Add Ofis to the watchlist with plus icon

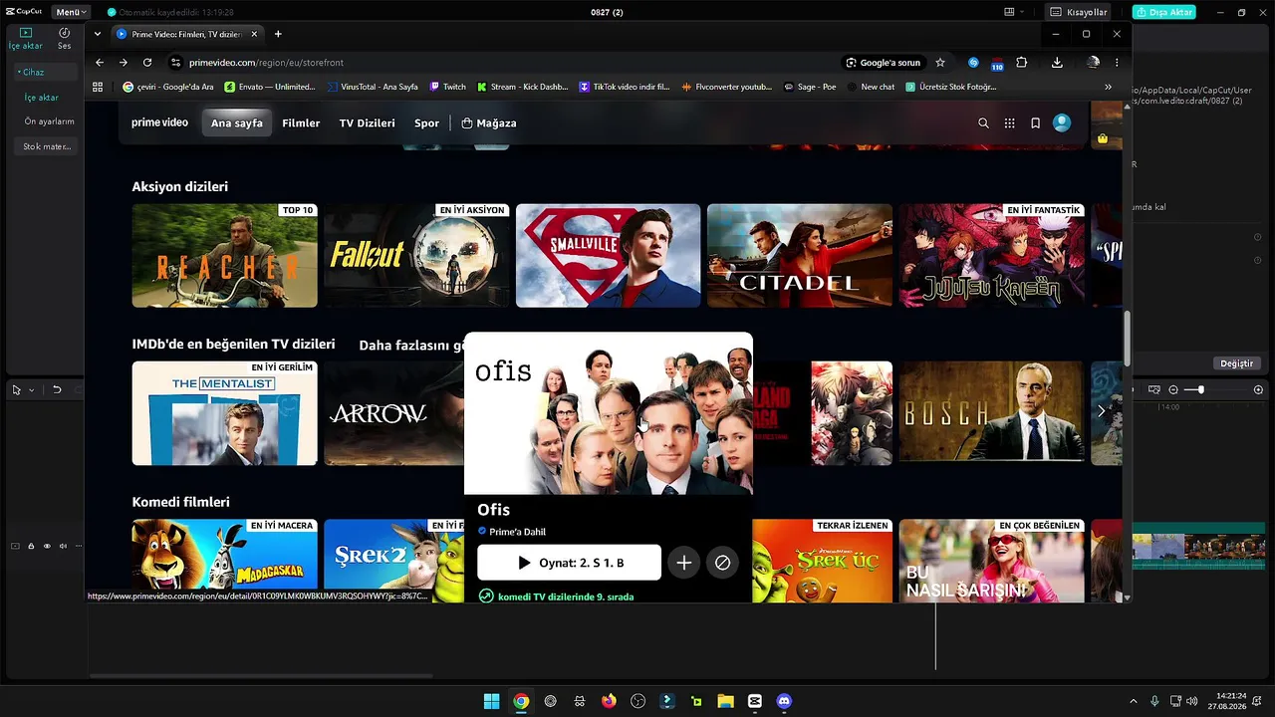tap(684, 563)
